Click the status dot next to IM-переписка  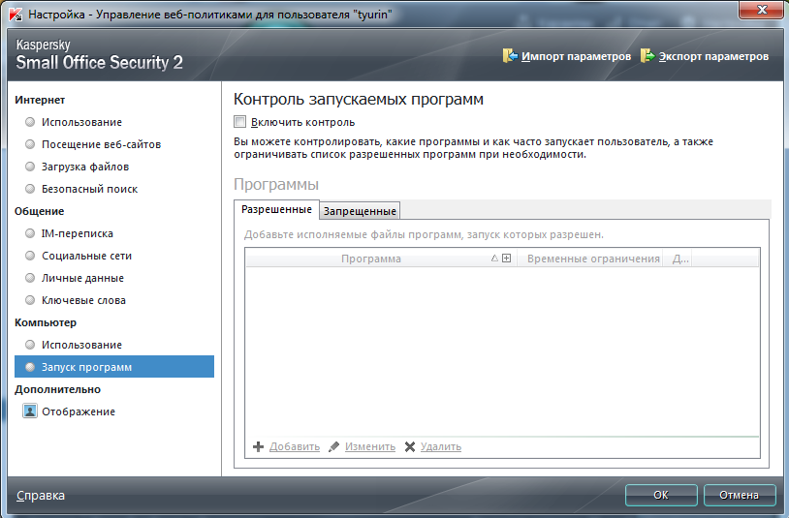(x=30, y=233)
